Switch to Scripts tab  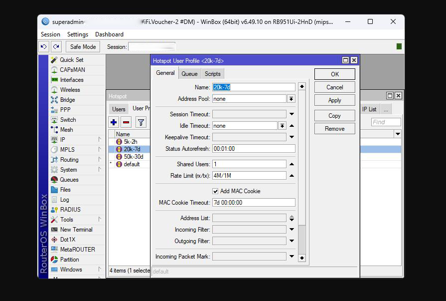click(212, 74)
